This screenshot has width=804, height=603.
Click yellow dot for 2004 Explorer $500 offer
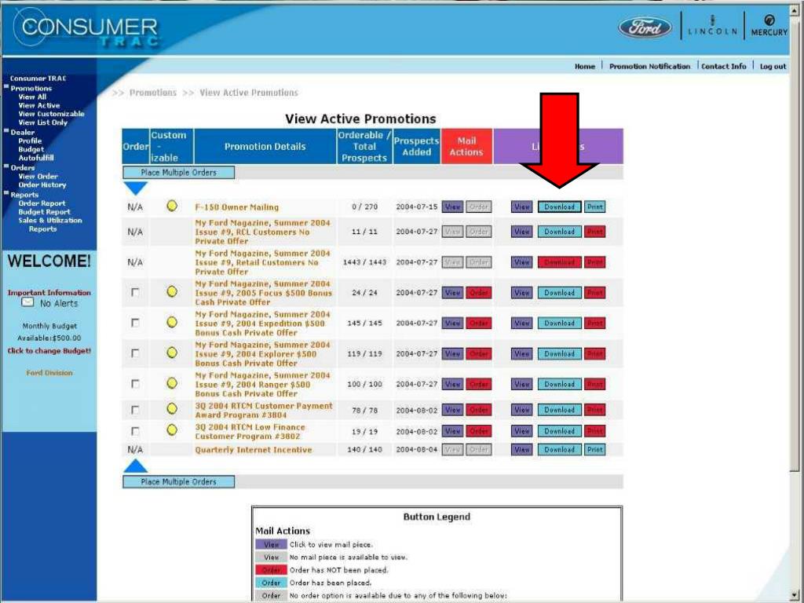coord(172,353)
